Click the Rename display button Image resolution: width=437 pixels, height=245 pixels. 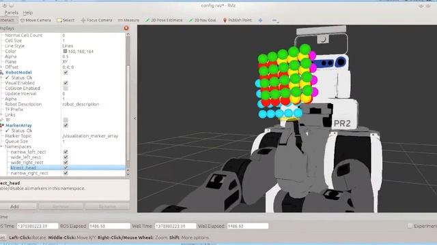click(x=107, y=206)
